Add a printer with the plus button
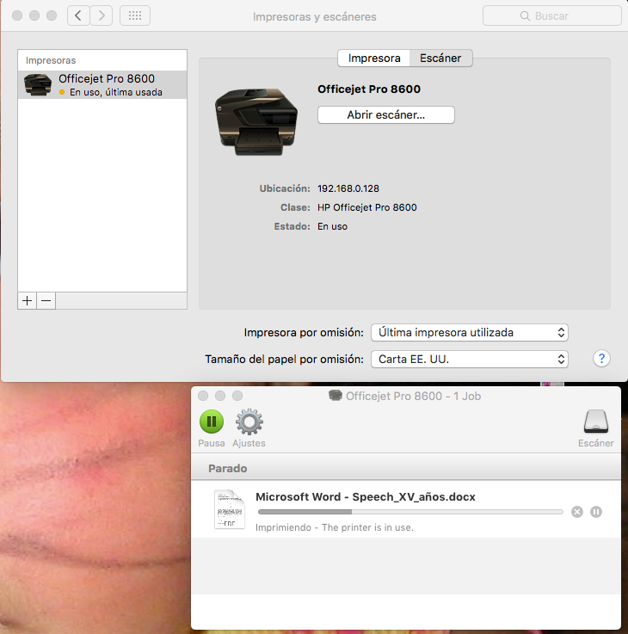This screenshot has width=628, height=634. 27,301
